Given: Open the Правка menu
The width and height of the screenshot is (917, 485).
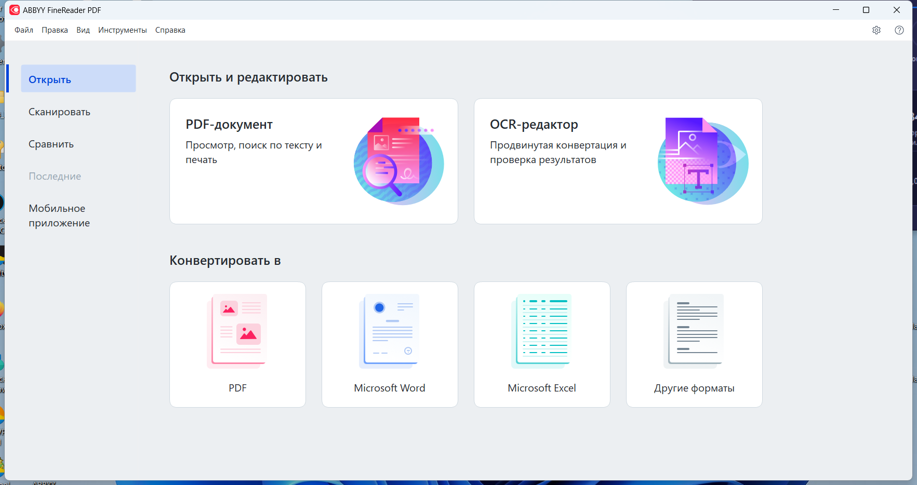Looking at the screenshot, I should (x=55, y=30).
